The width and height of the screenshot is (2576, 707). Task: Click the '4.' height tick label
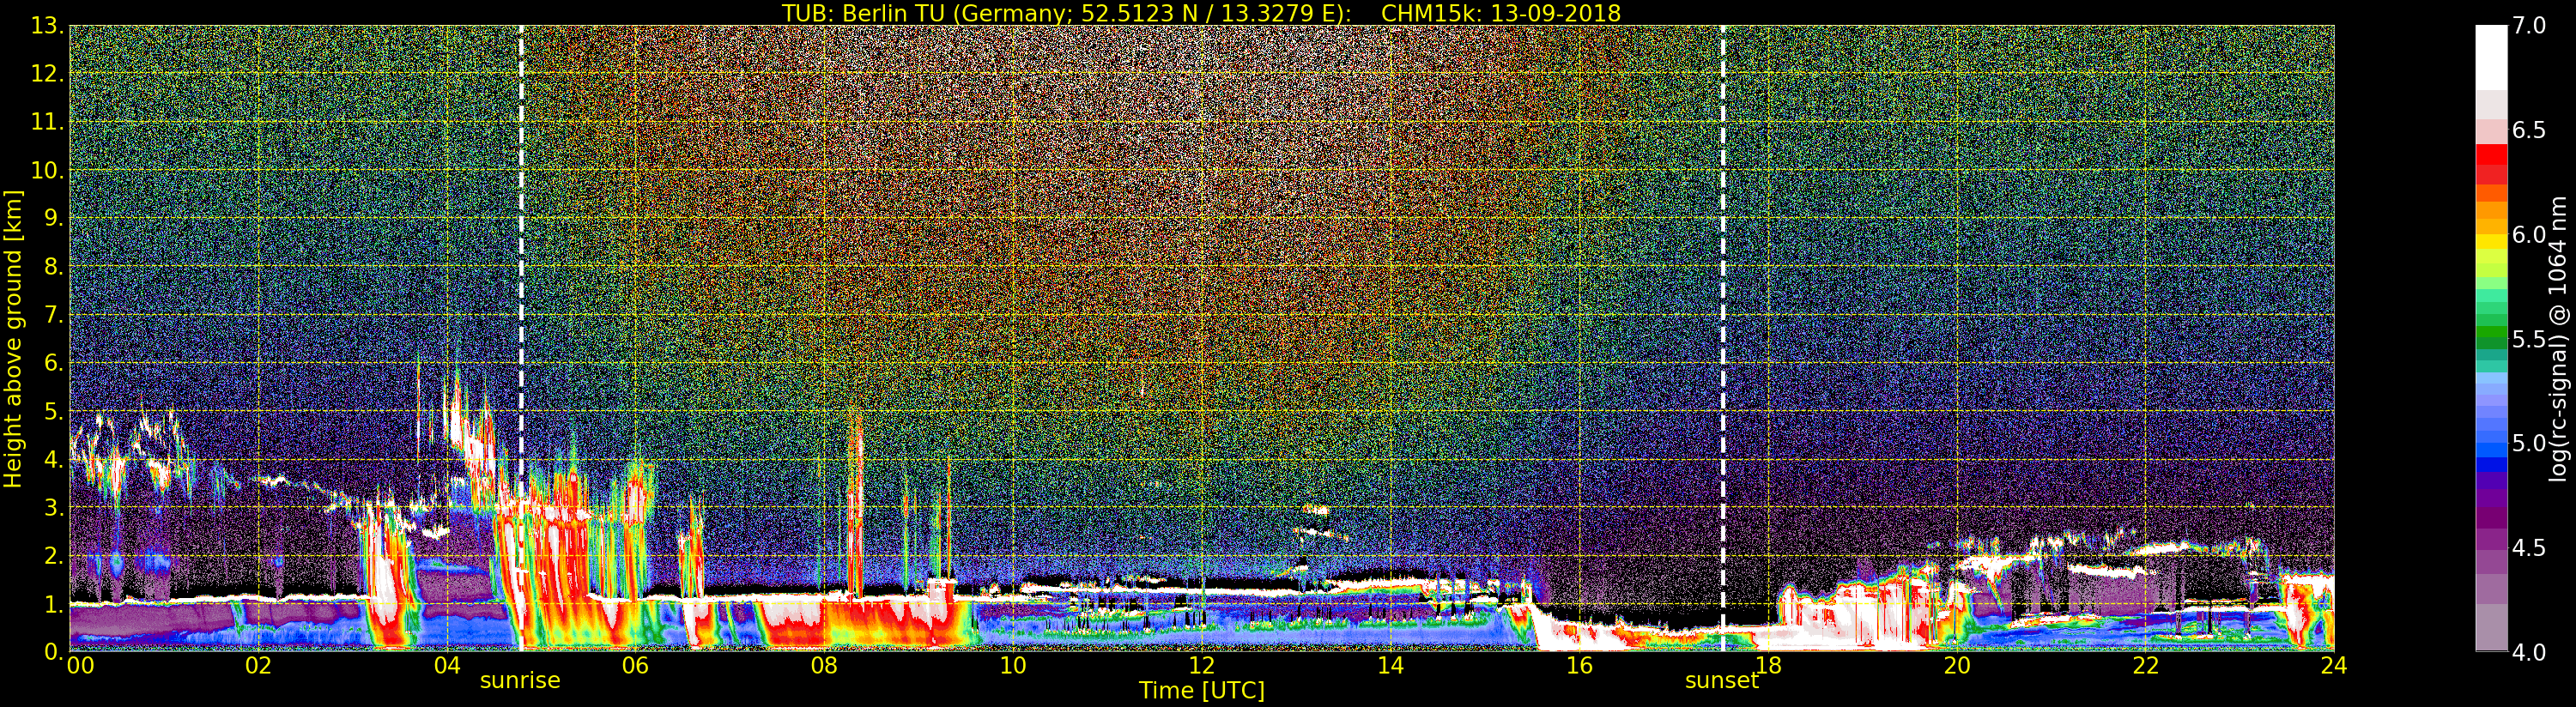54,460
